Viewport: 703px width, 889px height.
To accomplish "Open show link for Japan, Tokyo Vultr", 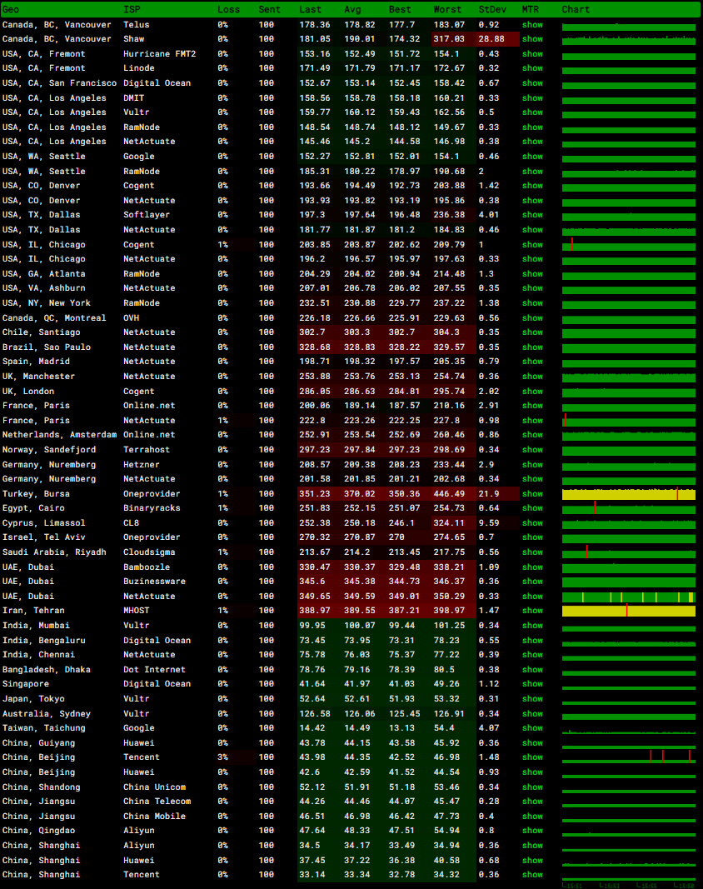I will tap(532, 699).
